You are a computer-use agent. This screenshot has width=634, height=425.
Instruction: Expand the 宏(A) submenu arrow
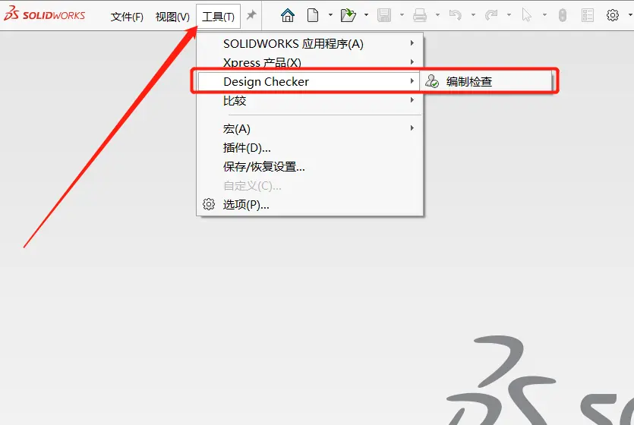coord(412,128)
